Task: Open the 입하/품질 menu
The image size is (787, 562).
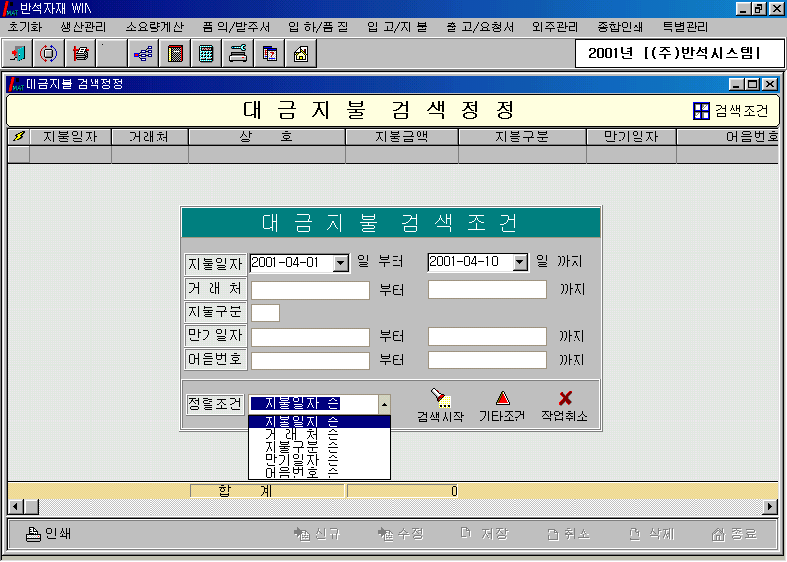Action: coord(318,28)
